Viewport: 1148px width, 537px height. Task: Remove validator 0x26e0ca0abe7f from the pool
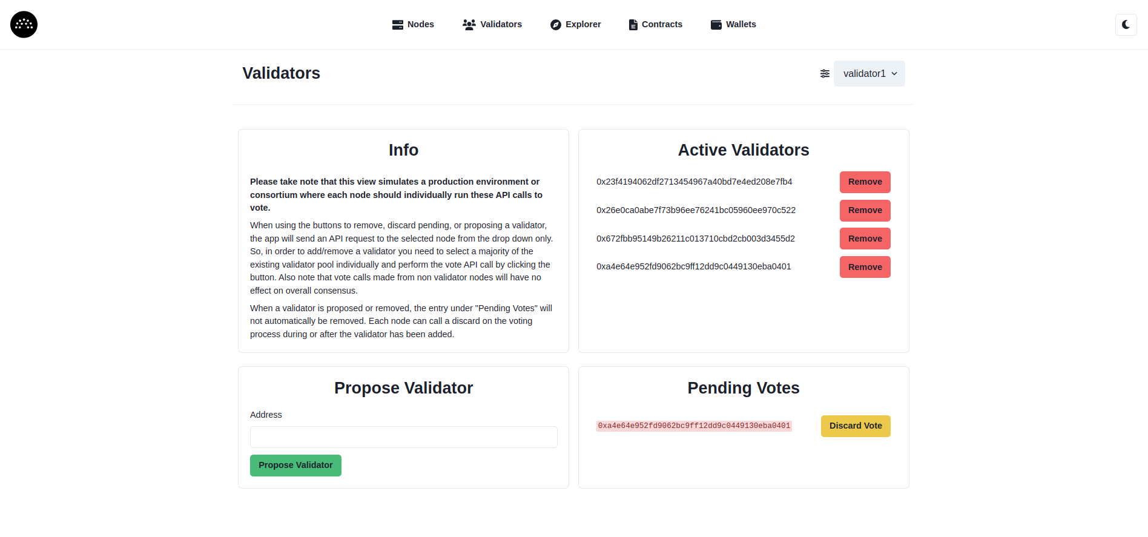[x=865, y=210]
